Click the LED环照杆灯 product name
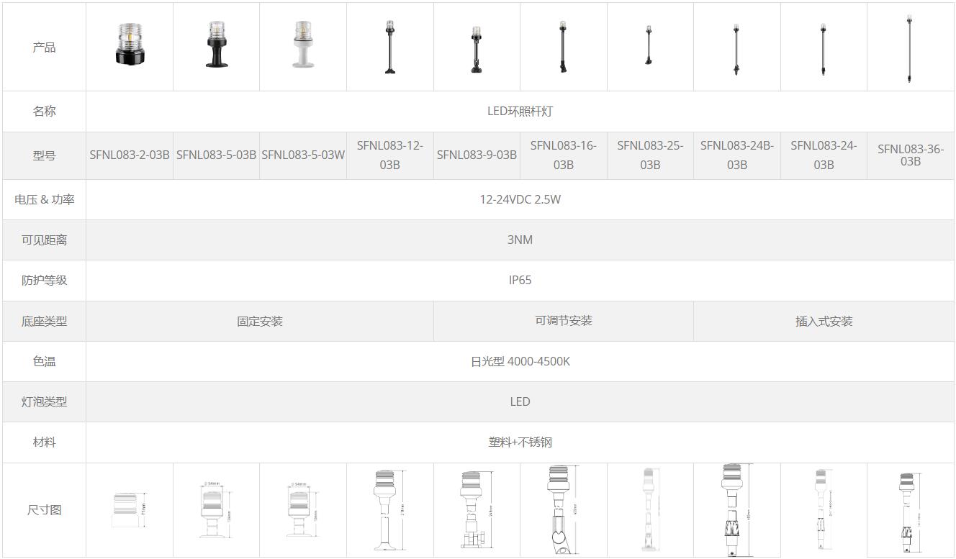 point(520,112)
